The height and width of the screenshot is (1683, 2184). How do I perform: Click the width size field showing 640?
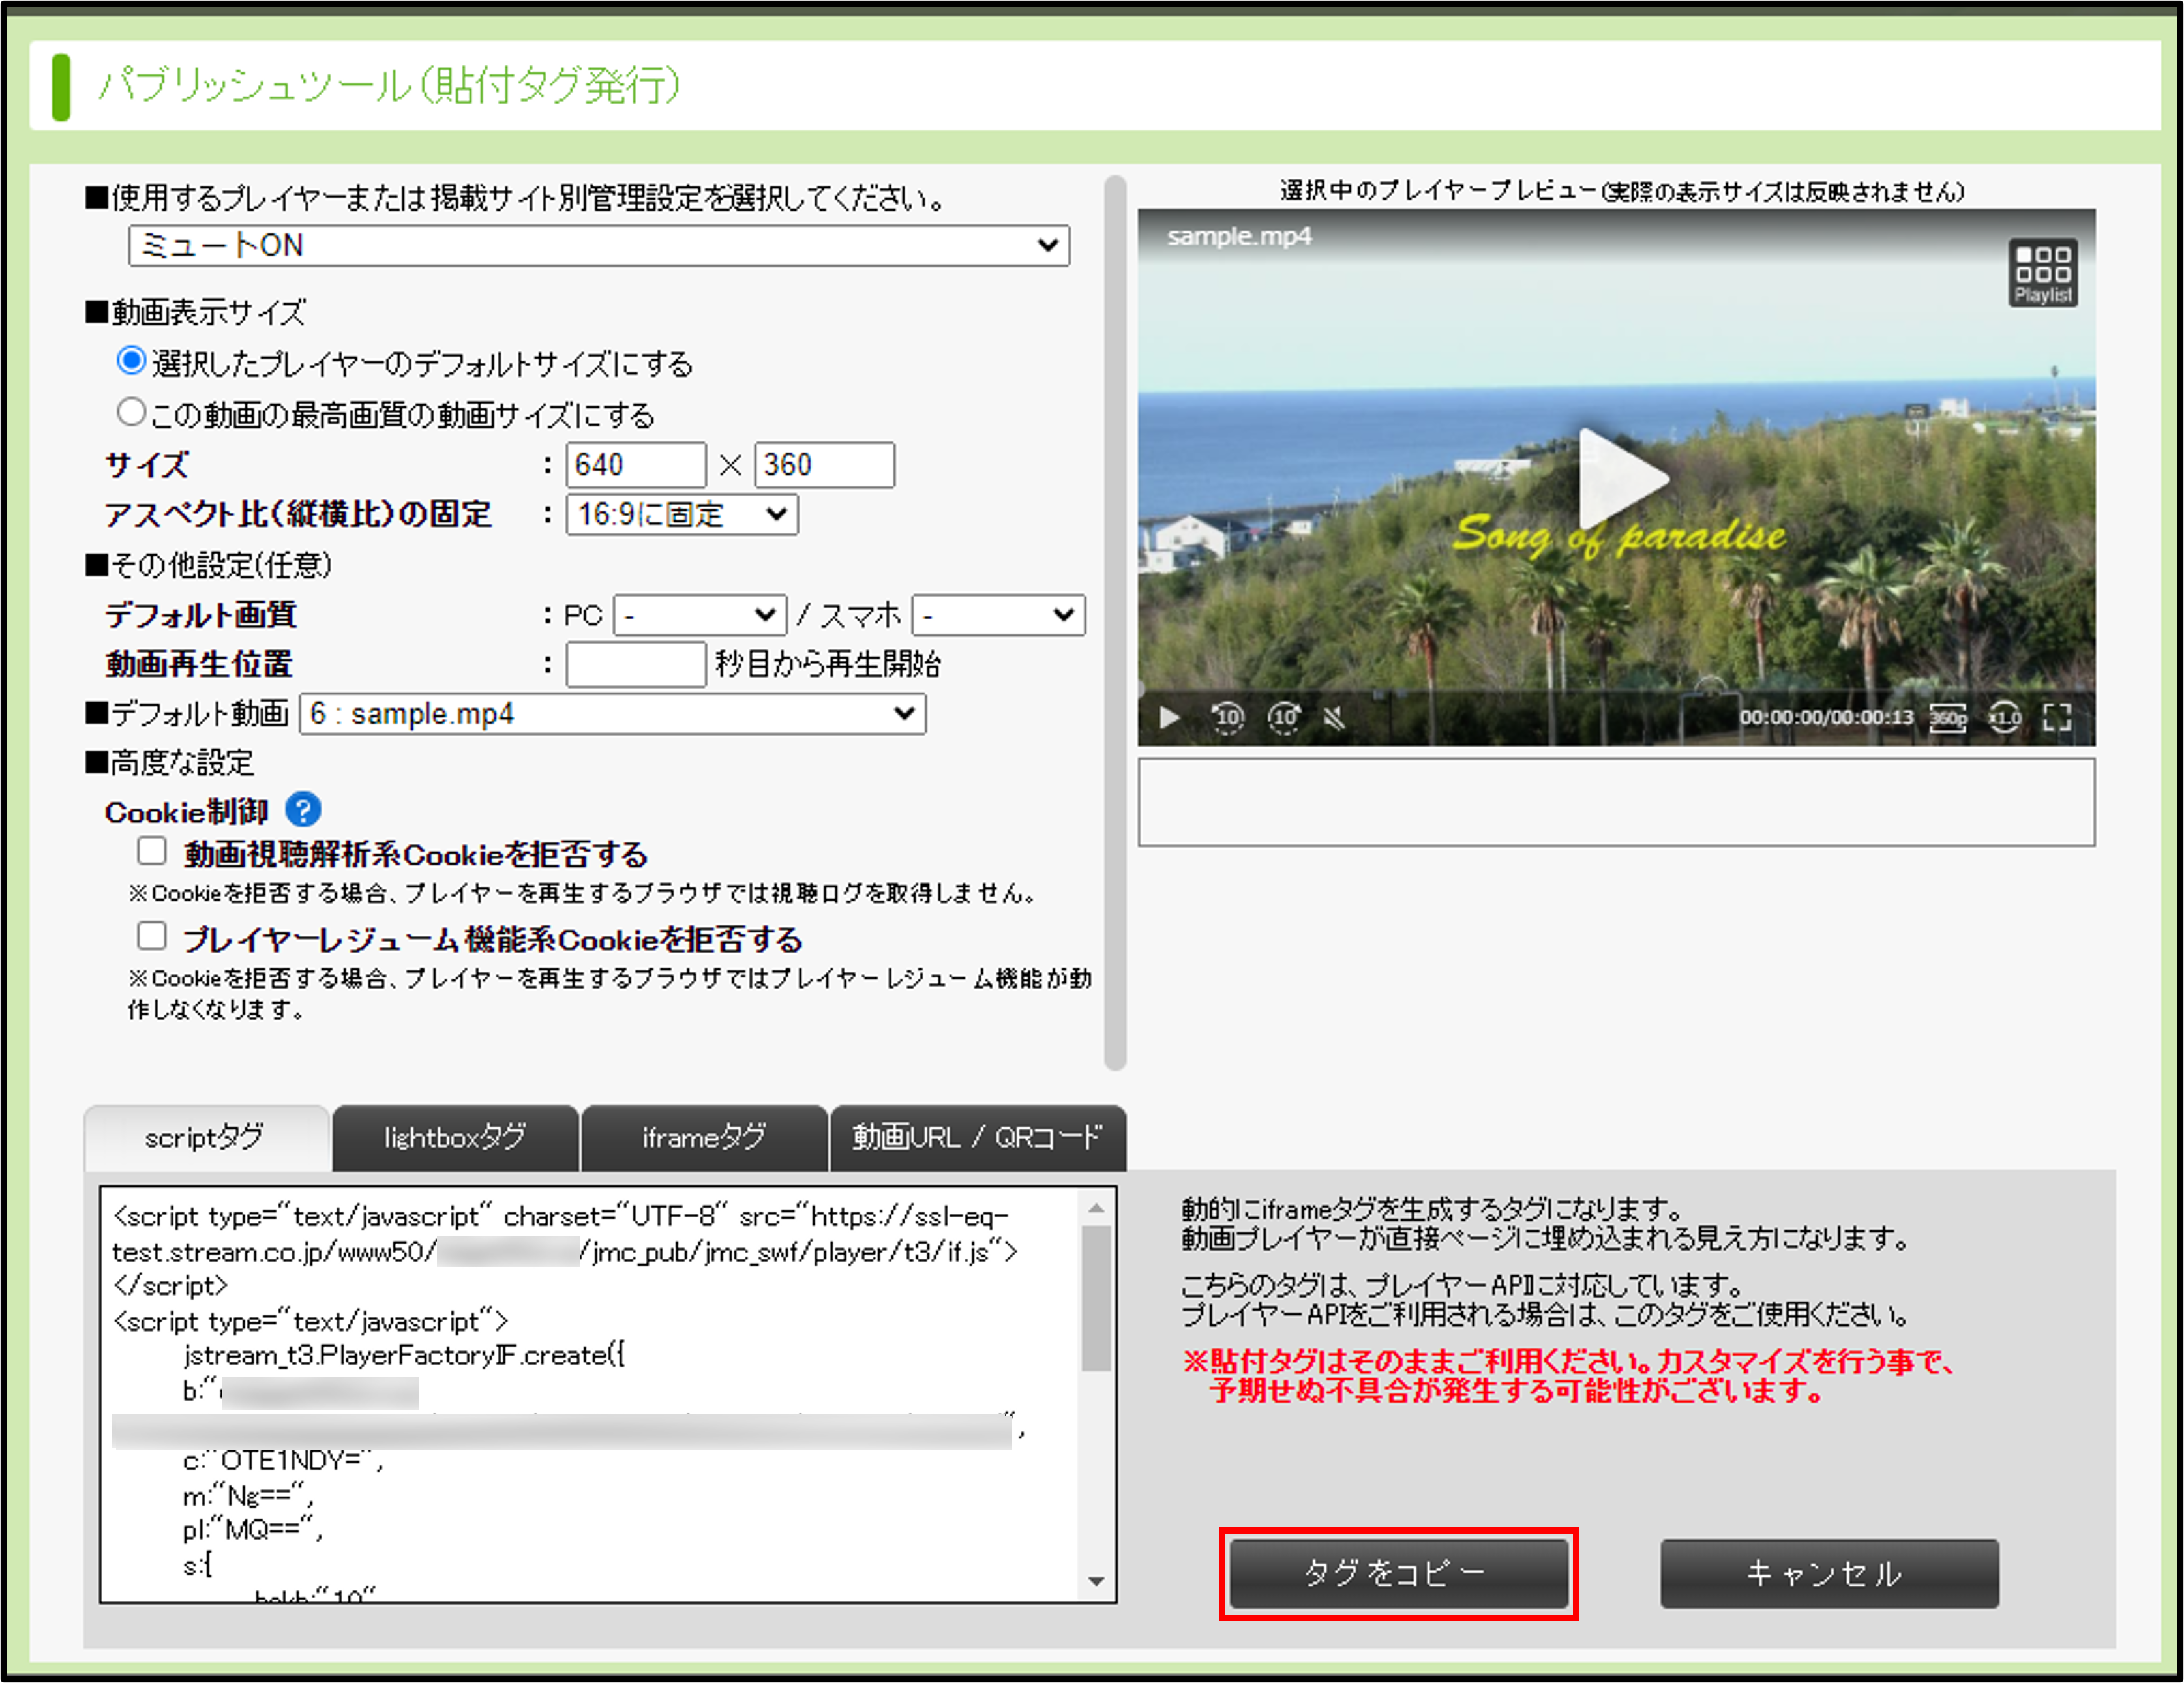[636, 465]
